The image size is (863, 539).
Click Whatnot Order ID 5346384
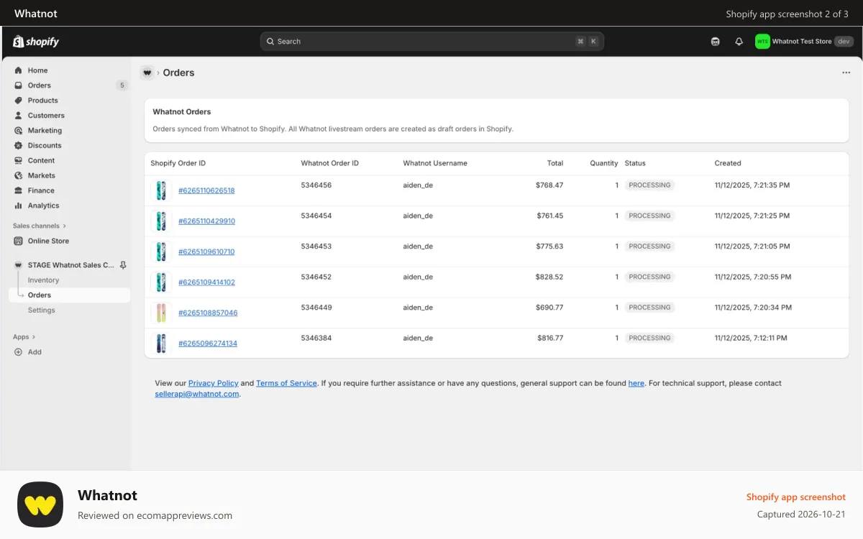click(x=316, y=338)
